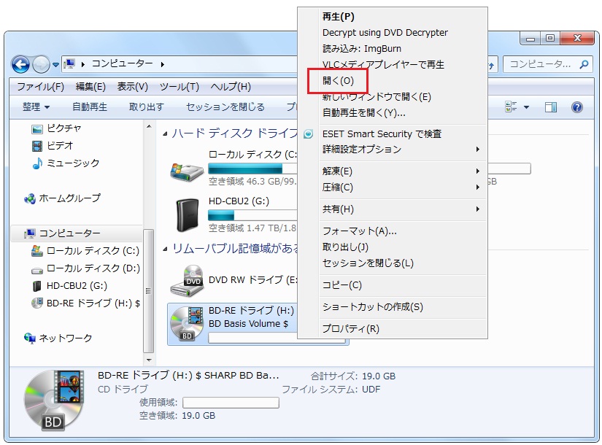Image resolution: width=602 pixels, height=445 pixels.
Task: Click the computer icon in the address bar
Action: pyautogui.click(x=69, y=63)
